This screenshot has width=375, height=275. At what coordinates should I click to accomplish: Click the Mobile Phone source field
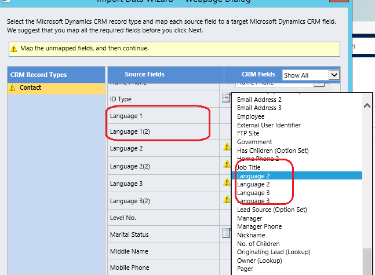130,267
